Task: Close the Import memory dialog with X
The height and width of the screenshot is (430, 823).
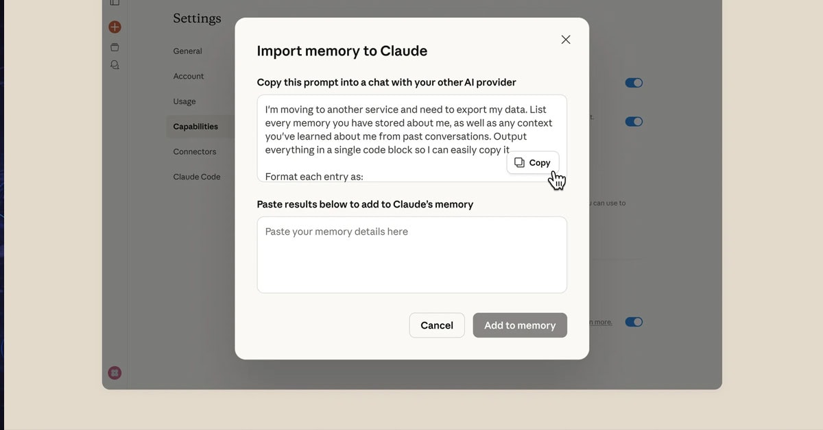Action: point(566,40)
